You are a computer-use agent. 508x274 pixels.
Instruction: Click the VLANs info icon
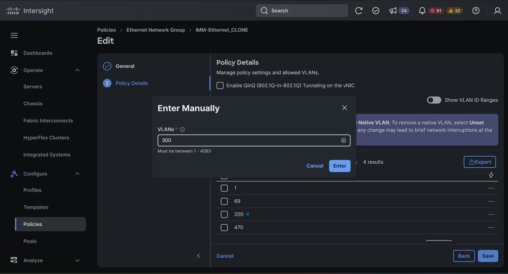pyautogui.click(x=183, y=129)
